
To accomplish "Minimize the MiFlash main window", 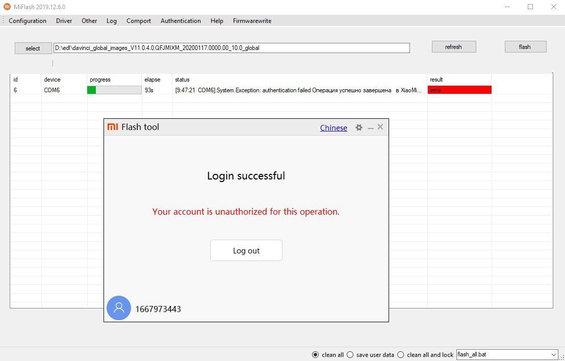I will [x=507, y=7].
